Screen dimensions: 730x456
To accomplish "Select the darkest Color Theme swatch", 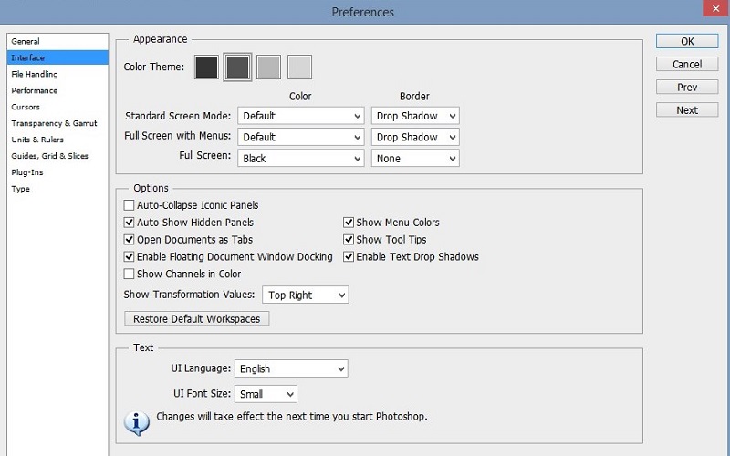I will [207, 67].
